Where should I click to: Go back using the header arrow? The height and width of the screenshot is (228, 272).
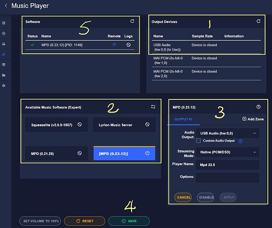[6, 6]
